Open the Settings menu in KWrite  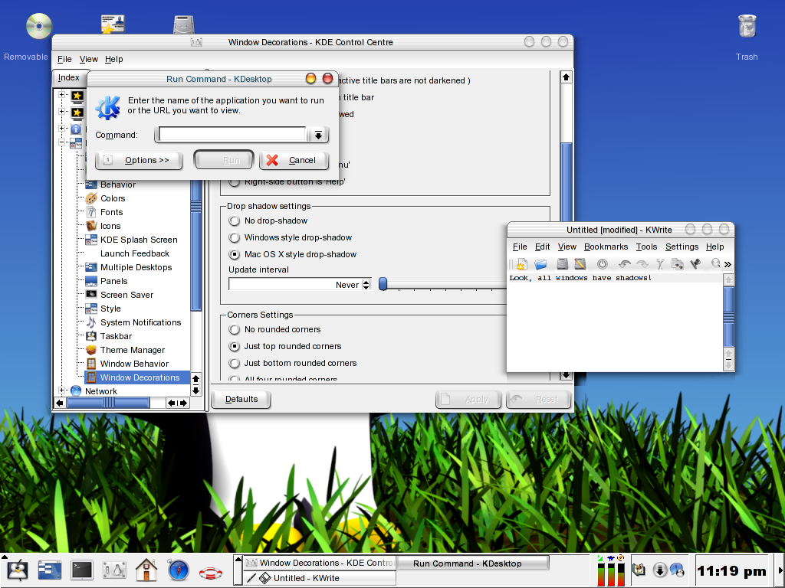682,247
